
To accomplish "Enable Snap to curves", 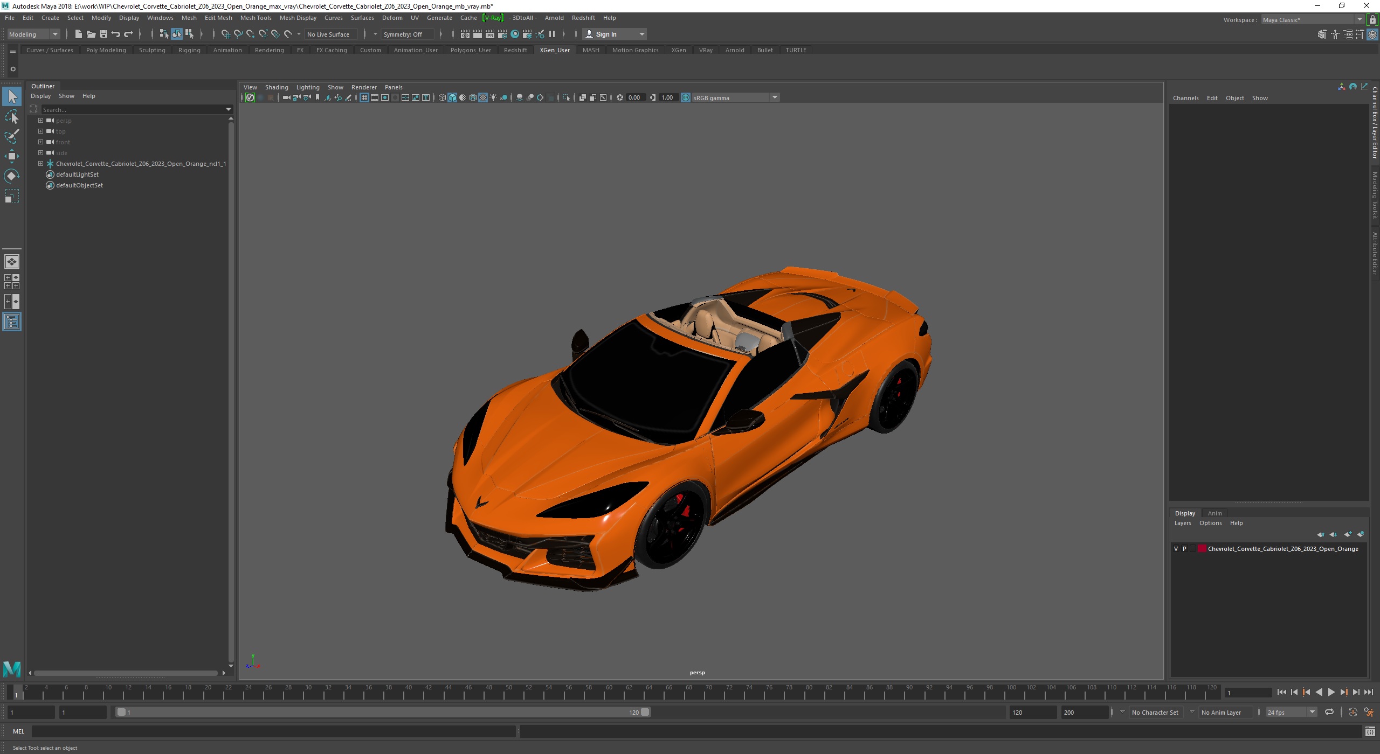I will (238, 34).
